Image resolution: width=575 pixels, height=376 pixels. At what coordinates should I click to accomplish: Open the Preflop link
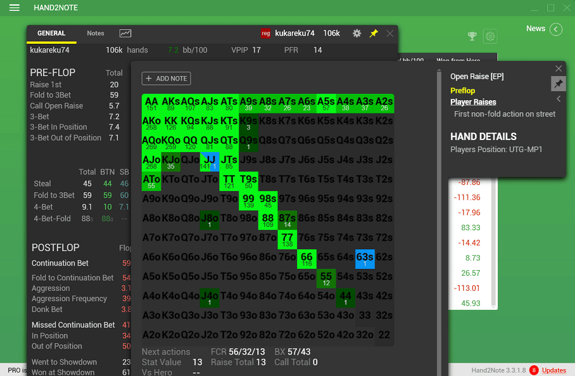(462, 90)
